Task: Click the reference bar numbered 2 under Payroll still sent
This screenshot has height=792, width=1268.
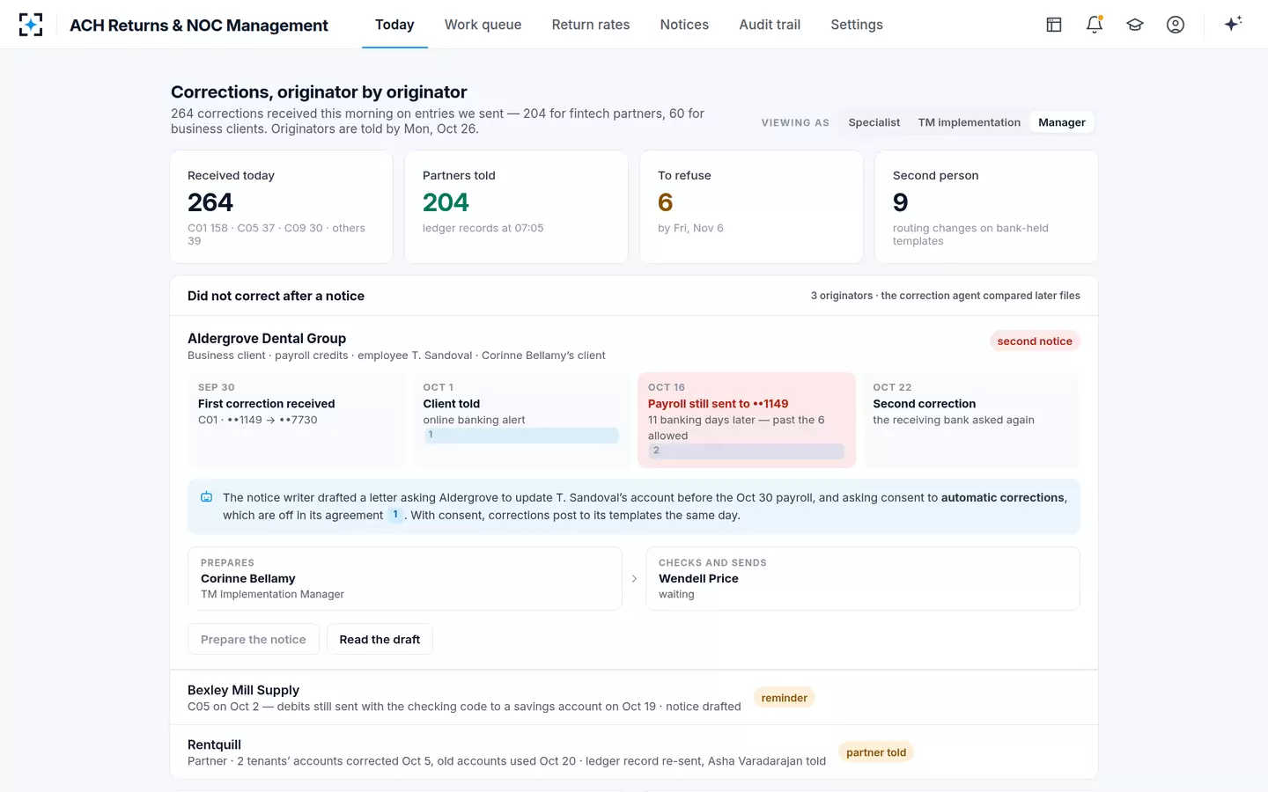Action: pyautogui.click(x=747, y=451)
